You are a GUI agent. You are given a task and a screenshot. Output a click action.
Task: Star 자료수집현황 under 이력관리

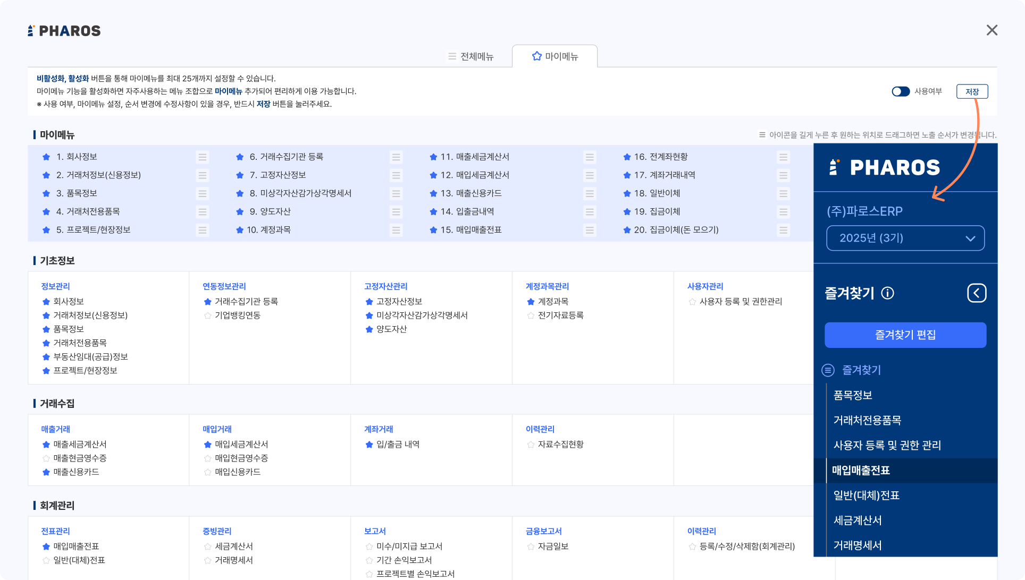pos(531,445)
